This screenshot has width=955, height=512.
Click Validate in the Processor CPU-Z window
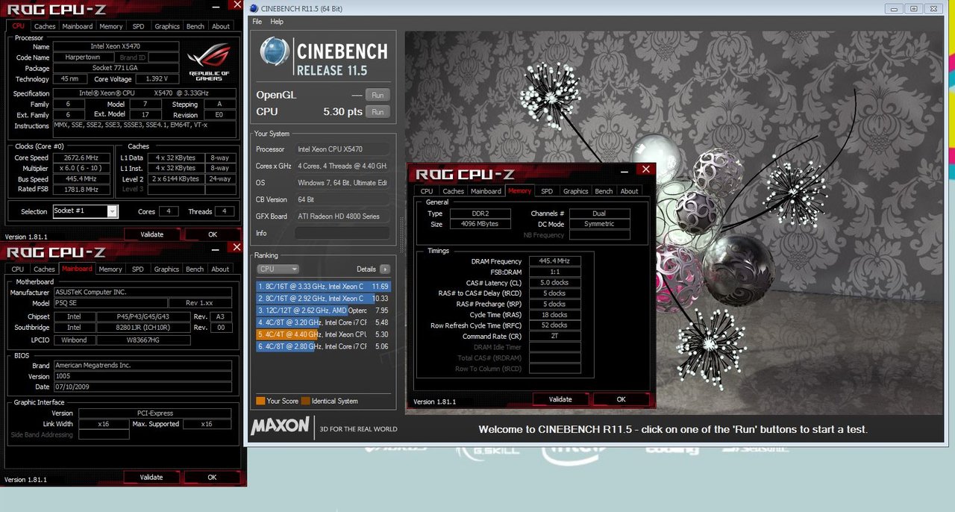click(x=151, y=234)
